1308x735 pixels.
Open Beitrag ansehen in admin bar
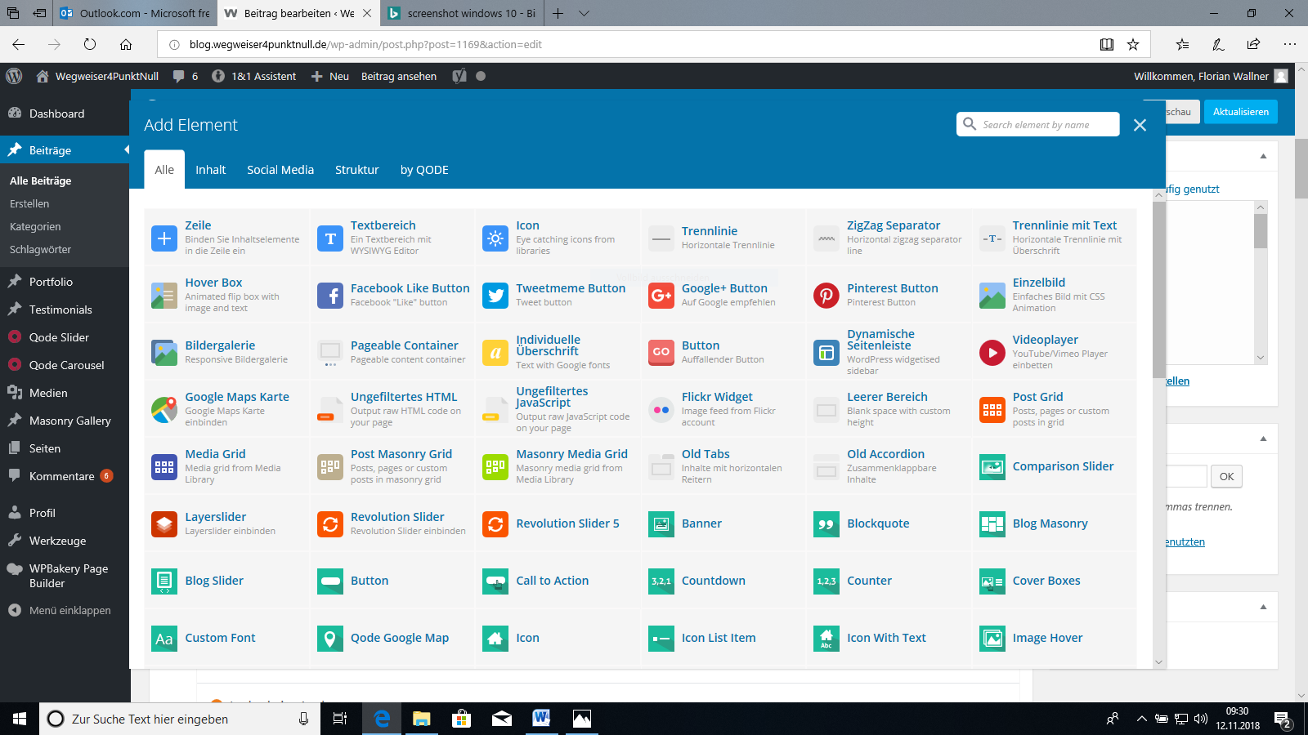tap(399, 76)
